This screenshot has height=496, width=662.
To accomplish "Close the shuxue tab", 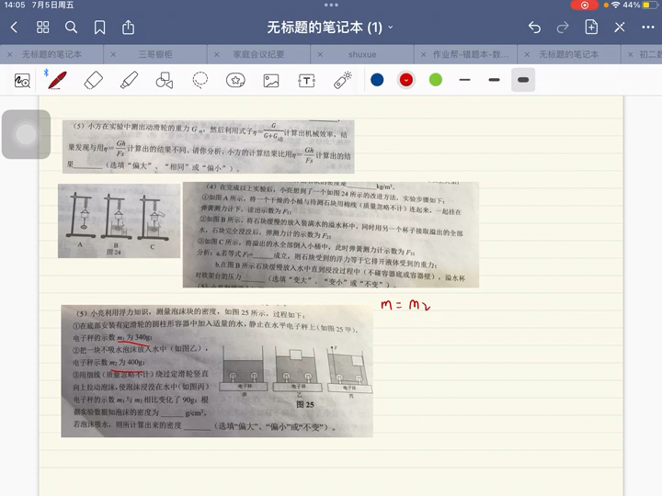I will [x=320, y=54].
